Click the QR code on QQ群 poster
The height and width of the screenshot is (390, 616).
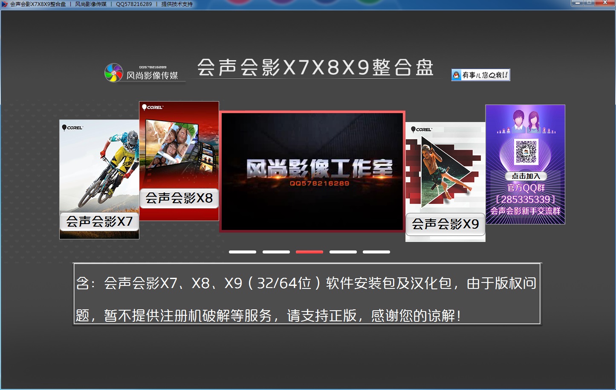(526, 152)
